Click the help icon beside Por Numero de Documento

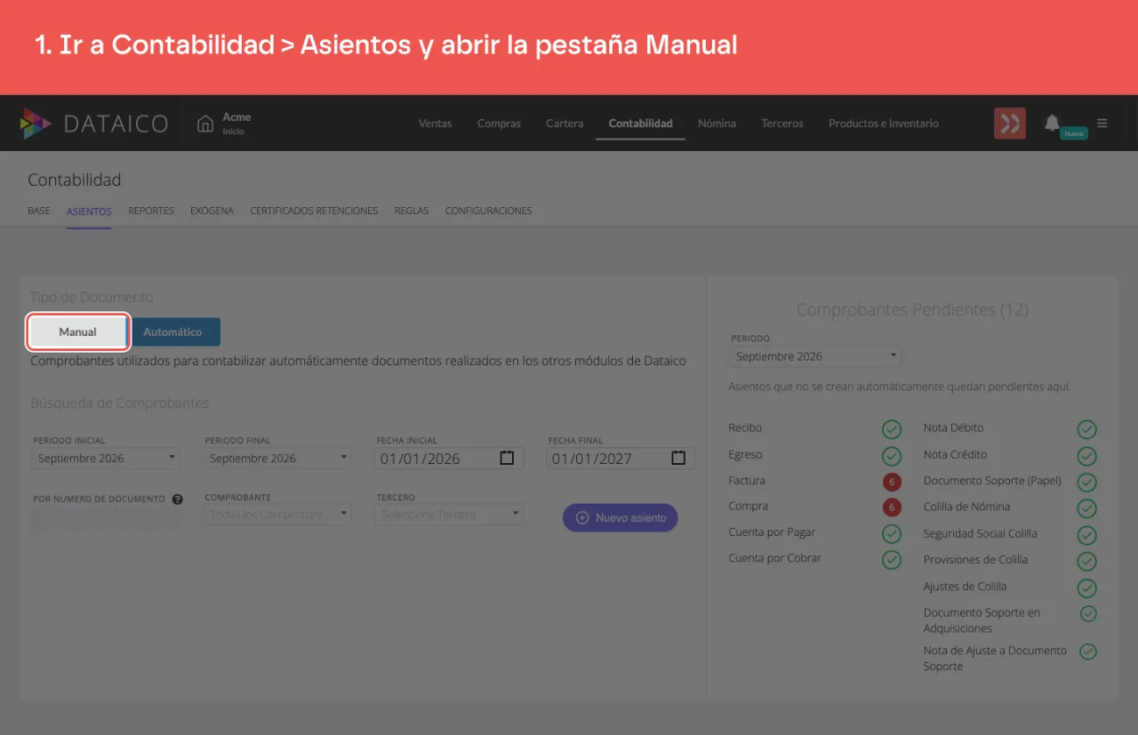tap(178, 499)
